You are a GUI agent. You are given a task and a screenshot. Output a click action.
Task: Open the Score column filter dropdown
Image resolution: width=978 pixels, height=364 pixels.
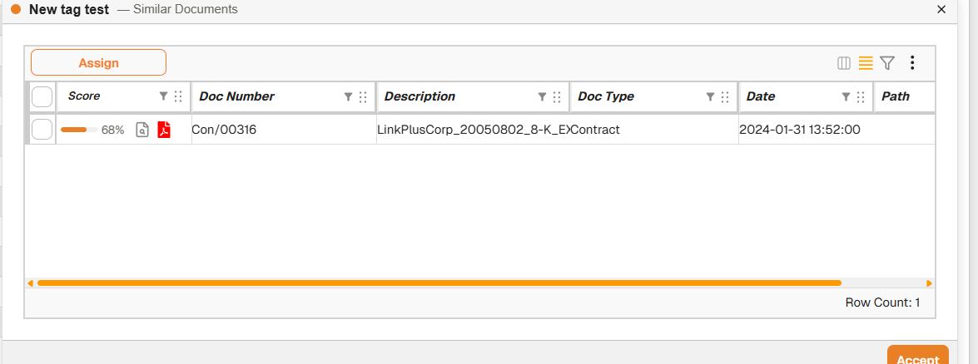pos(164,96)
